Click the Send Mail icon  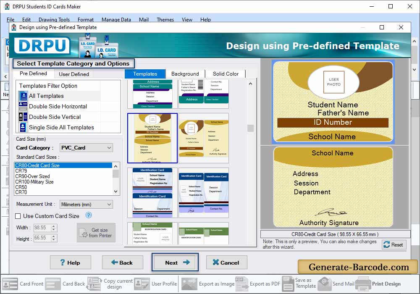point(325,284)
